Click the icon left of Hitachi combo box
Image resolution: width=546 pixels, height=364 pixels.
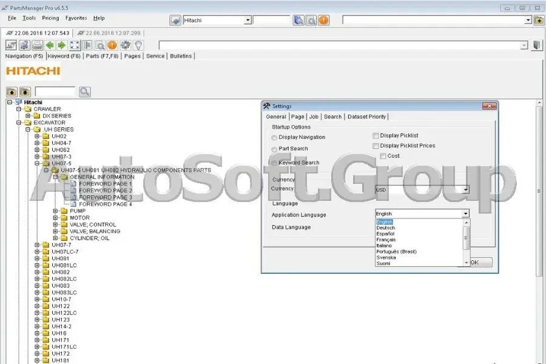click(175, 20)
